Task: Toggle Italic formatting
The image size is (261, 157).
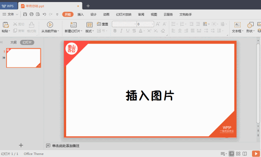Action: pyautogui.click(x=122, y=31)
